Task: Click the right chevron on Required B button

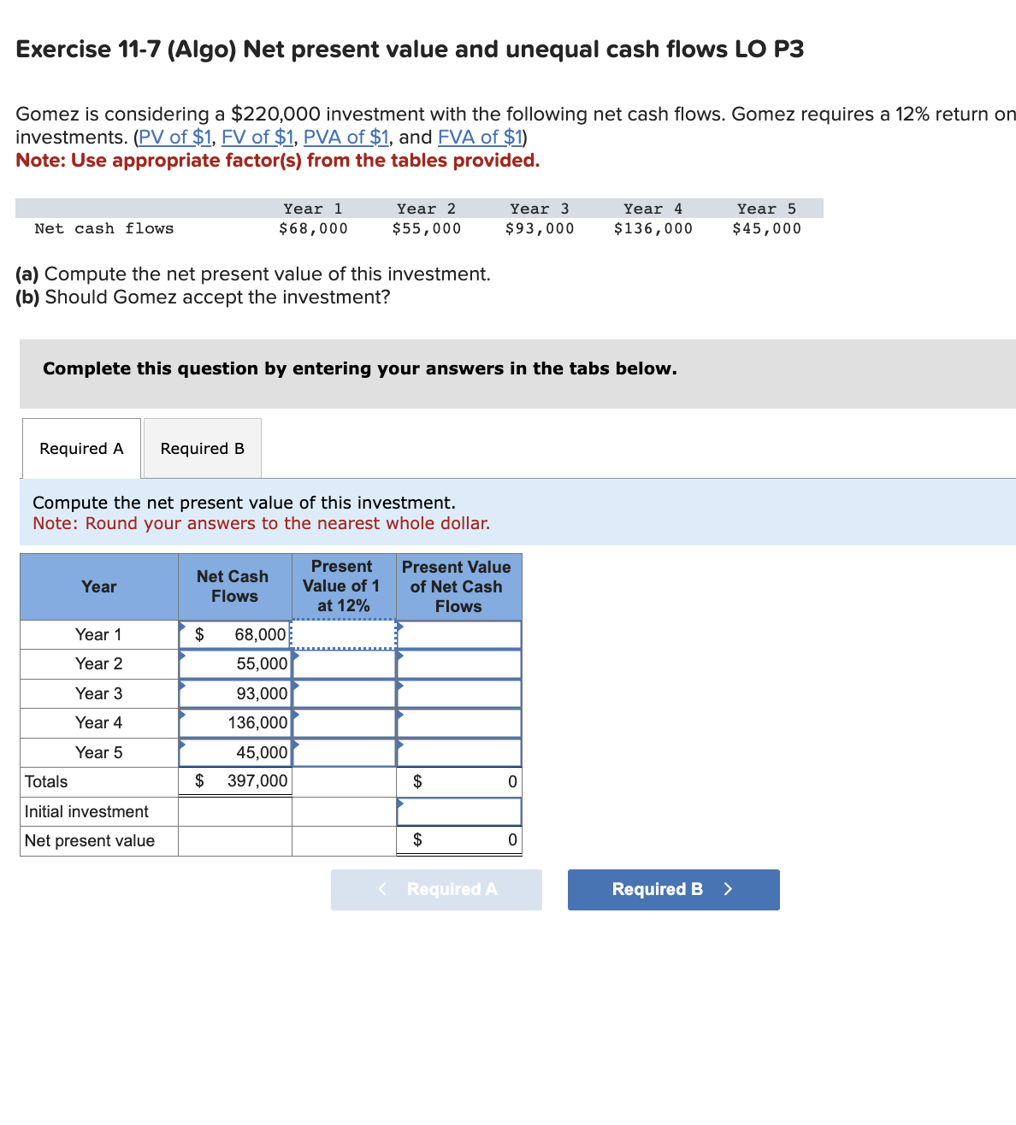Action: tap(728, 889)
